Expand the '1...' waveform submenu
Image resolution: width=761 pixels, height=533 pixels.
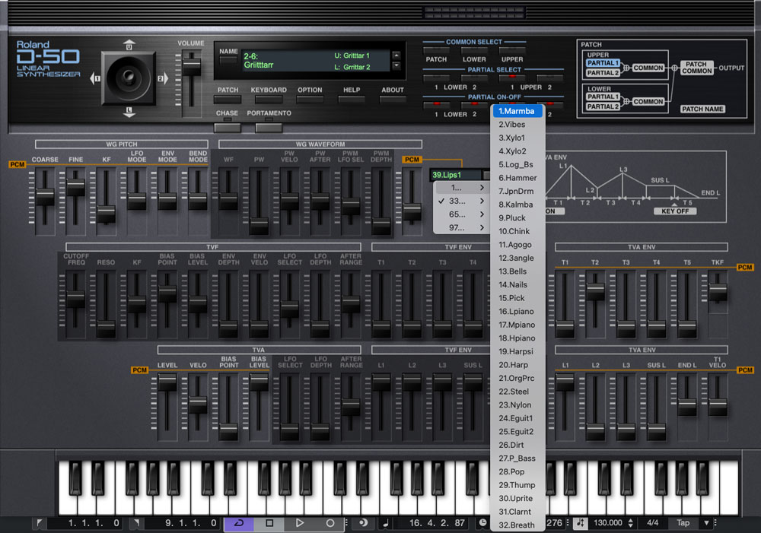tap(461, 187)
